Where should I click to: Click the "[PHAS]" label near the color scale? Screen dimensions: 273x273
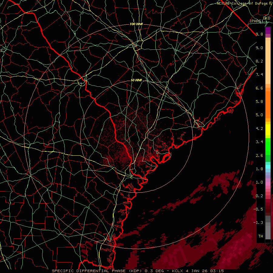(x=256, y=21)
